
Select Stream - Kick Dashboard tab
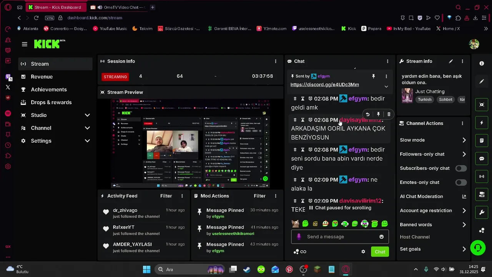[x=56, y=7]
